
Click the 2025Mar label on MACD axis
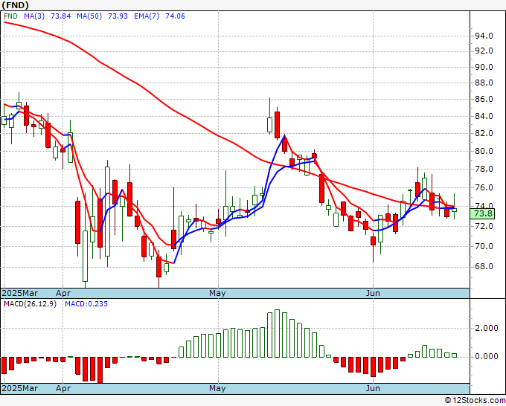(20, 388)
